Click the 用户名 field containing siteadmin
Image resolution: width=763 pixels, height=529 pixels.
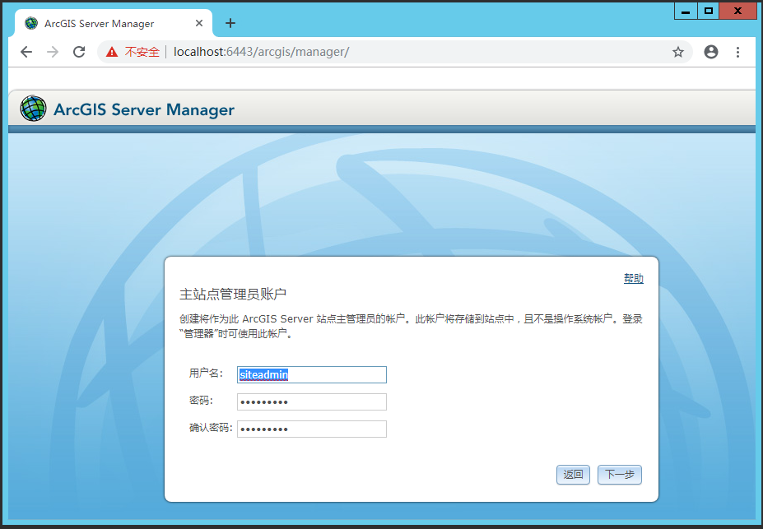[312, 375]
